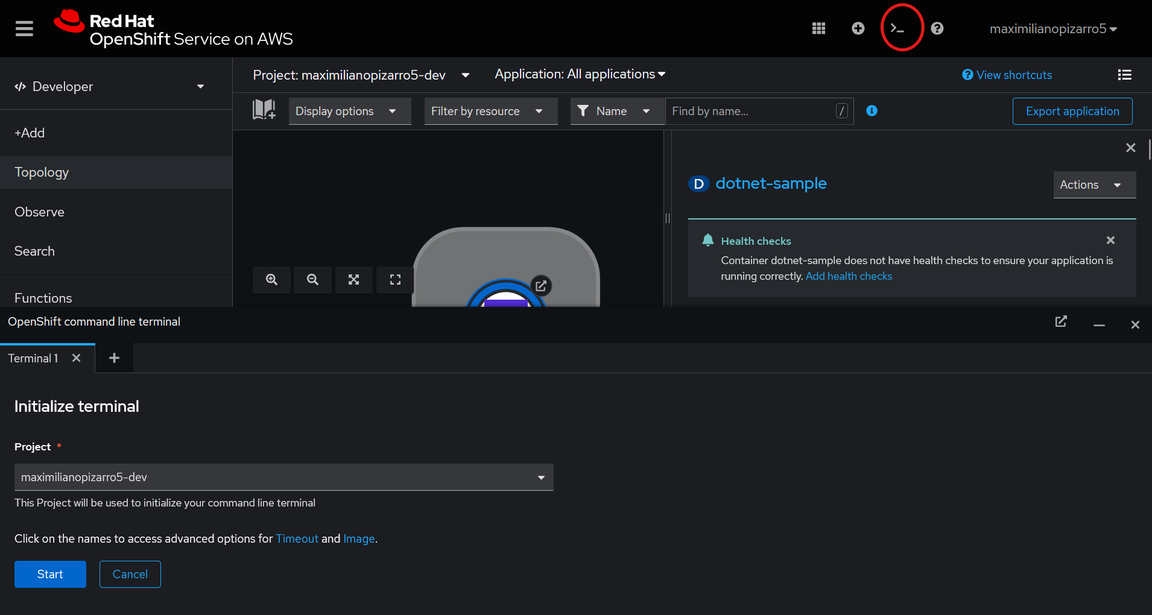
Task: Close the Terminal 1 tab
Action: click(77, 358)
